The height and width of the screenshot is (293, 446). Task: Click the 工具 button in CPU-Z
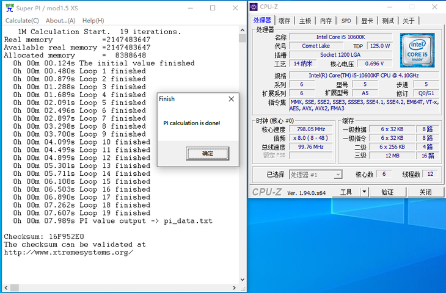(x=346, y=192)
